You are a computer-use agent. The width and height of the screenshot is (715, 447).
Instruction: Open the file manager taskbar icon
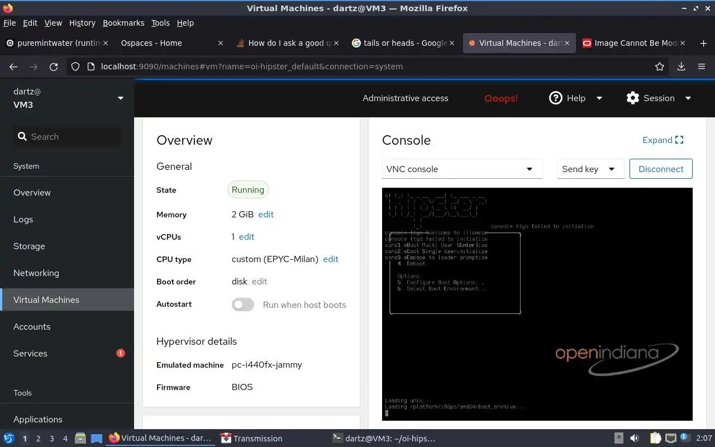(80, 439)
